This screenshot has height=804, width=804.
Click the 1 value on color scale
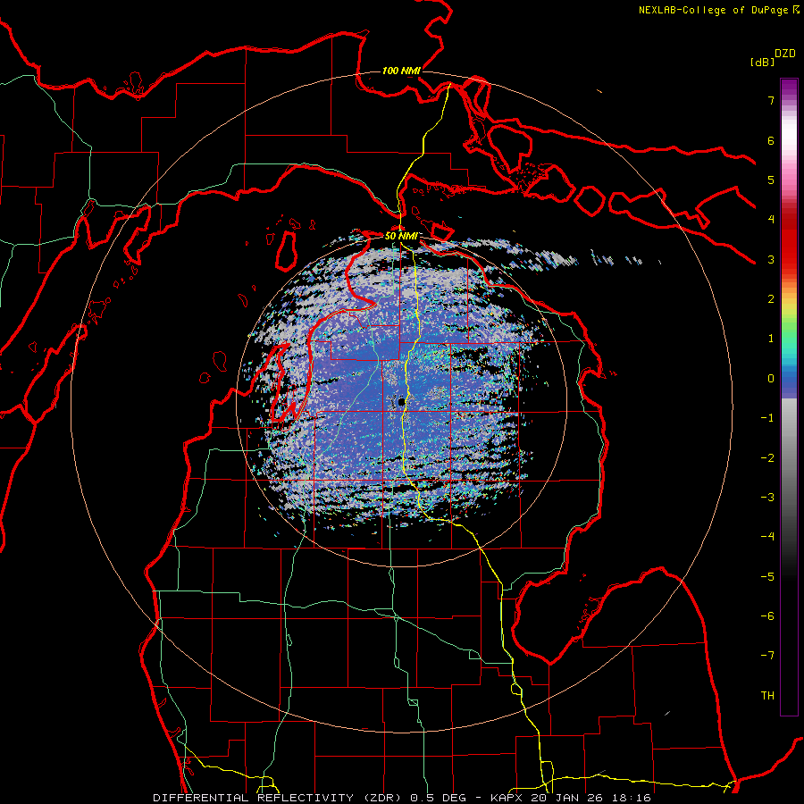(771, 339)
